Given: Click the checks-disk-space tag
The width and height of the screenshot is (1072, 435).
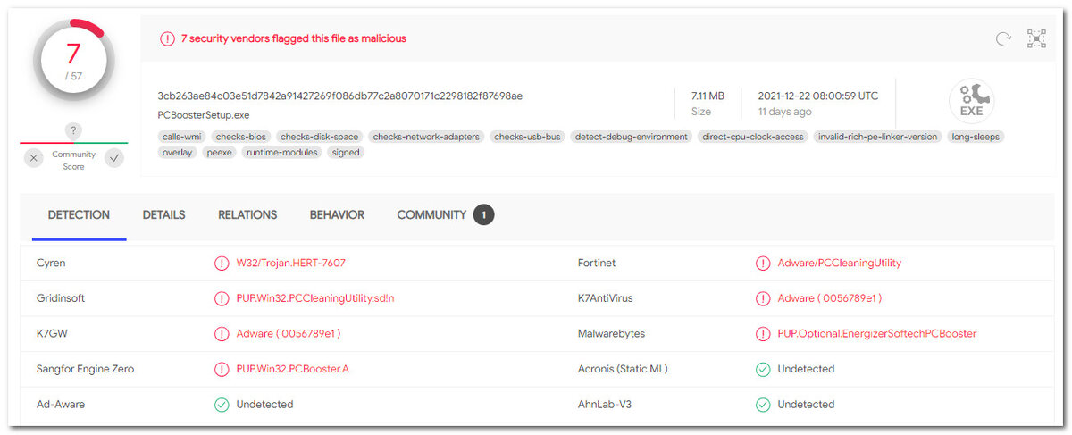Looking at the screenshot, I should 319,137.
